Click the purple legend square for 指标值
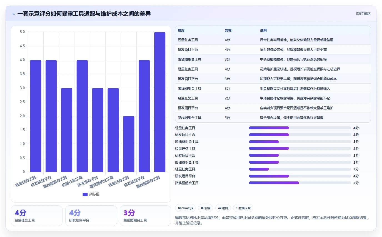Screen dimensions: 382x237 coord(85,194)
